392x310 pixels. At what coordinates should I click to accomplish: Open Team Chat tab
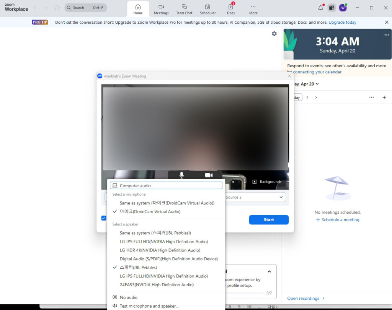pyautogui.click(x=184, y=9)
